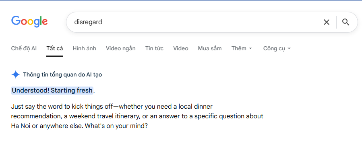This screenshot has height=161, width=362.
Task: Click the blue AI sparkle icon
Action: pyautogui.click(x=15, y=74)
